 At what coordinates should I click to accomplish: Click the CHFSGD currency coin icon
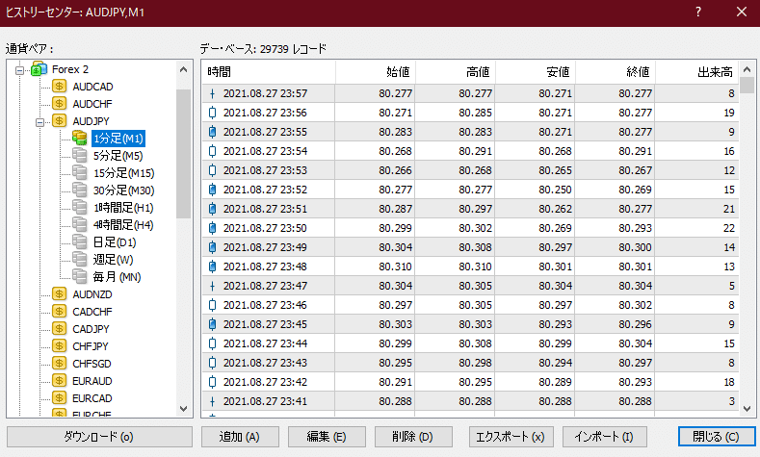[x=59, y=363]
